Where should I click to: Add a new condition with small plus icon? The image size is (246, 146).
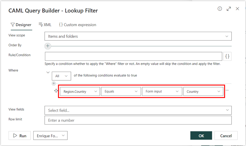click(x=54, y=83)
